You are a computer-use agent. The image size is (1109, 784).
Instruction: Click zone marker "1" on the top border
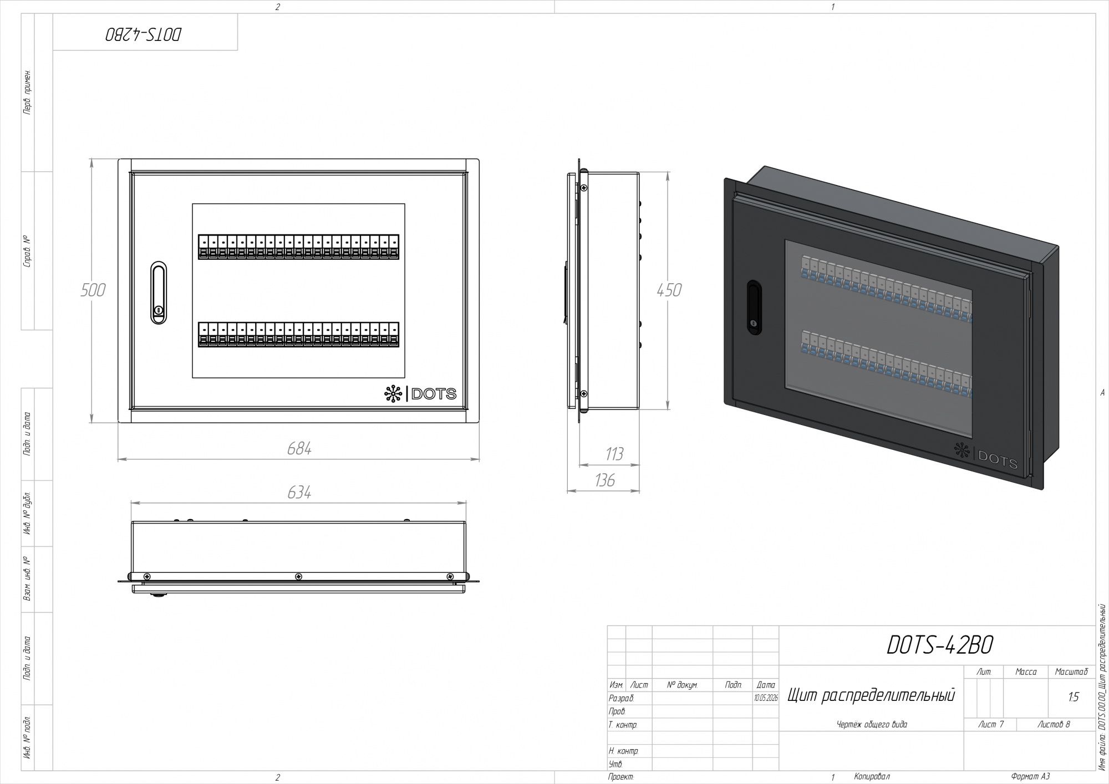pos(832,7)
